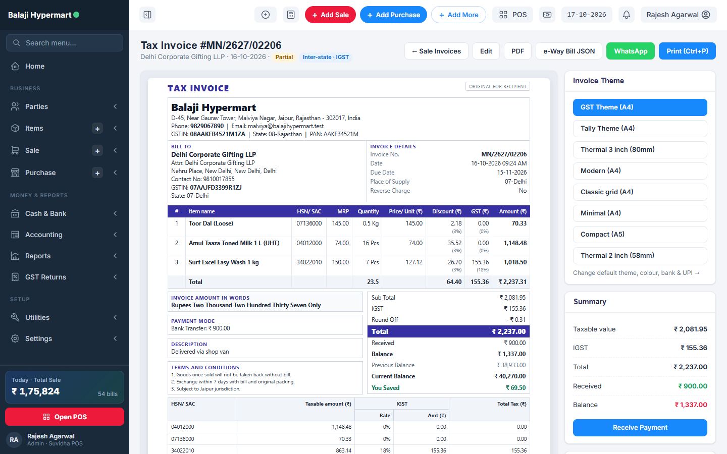Go back to Sale Invoices
This screenshot has height=454, width=727.
(436, 51)
